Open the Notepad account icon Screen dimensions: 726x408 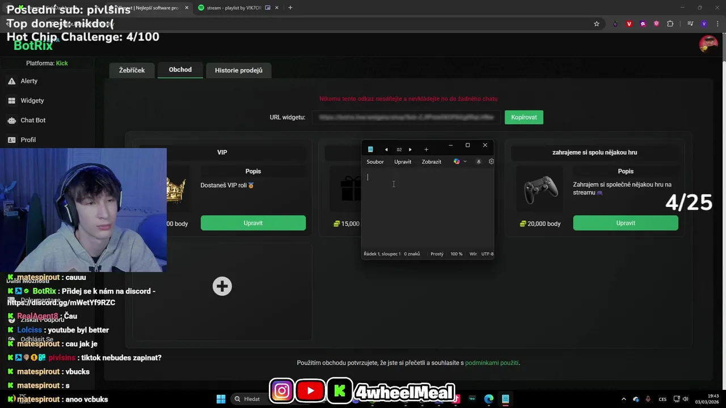pos(478,161)
